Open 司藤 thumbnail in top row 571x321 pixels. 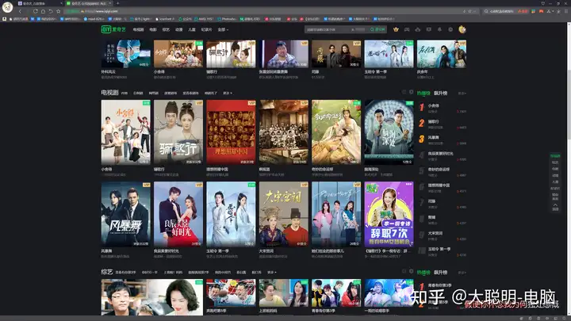(336, 54)
